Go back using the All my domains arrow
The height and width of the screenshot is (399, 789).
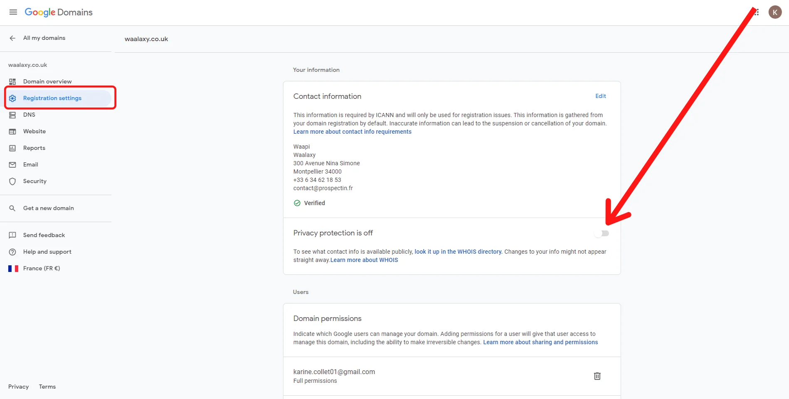[x=12, y=38]
